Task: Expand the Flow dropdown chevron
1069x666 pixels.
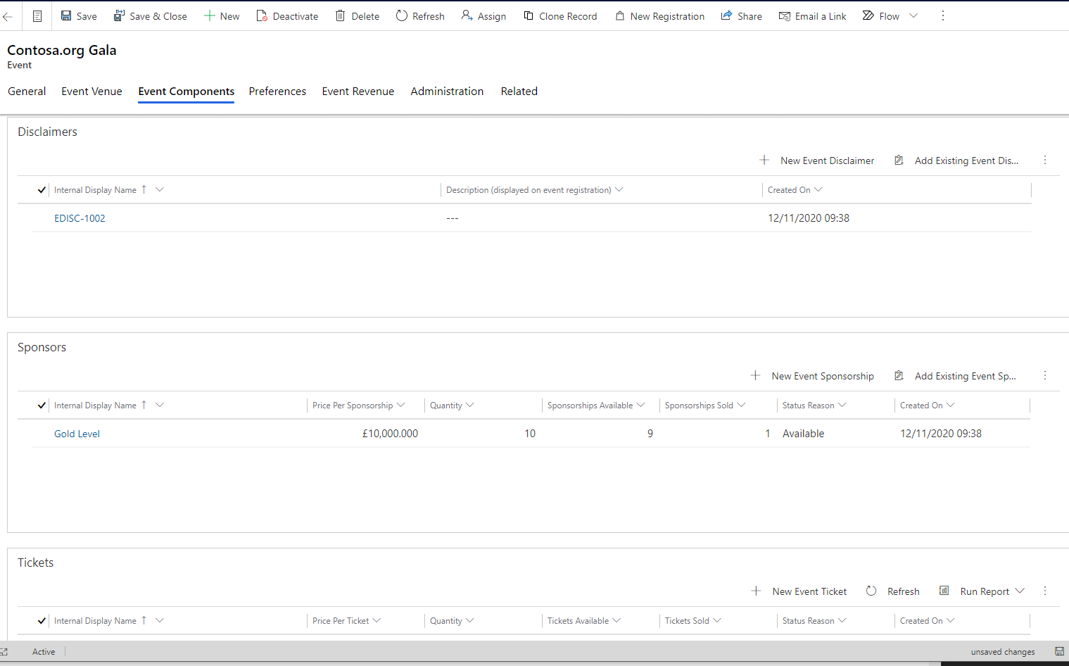Action: (913, 16)
